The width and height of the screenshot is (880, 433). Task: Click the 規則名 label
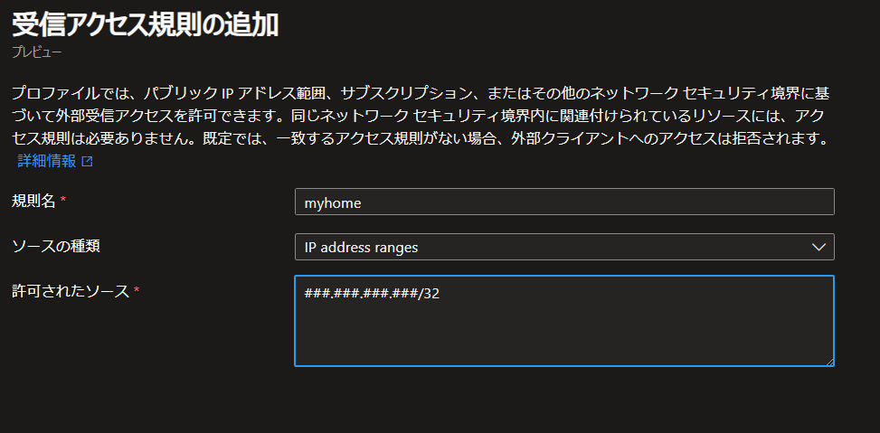click(x=33, y=202)
